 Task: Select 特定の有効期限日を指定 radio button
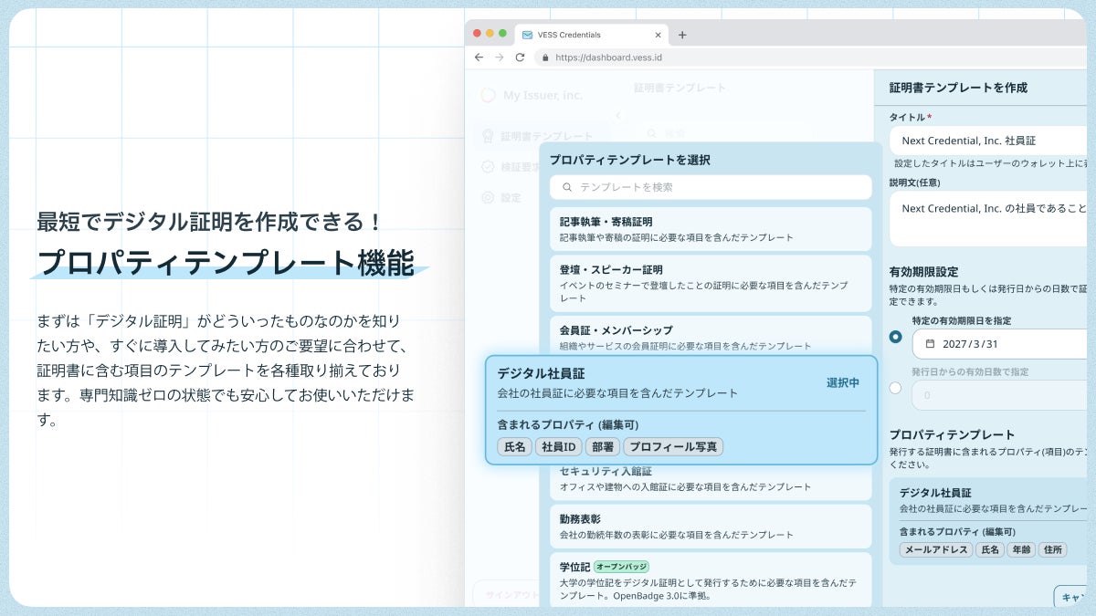point(895,337)
